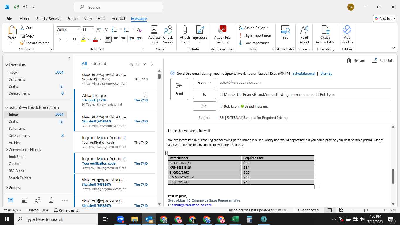
Task: Expand Conversation History folder
Action: (x=6, y=150)
